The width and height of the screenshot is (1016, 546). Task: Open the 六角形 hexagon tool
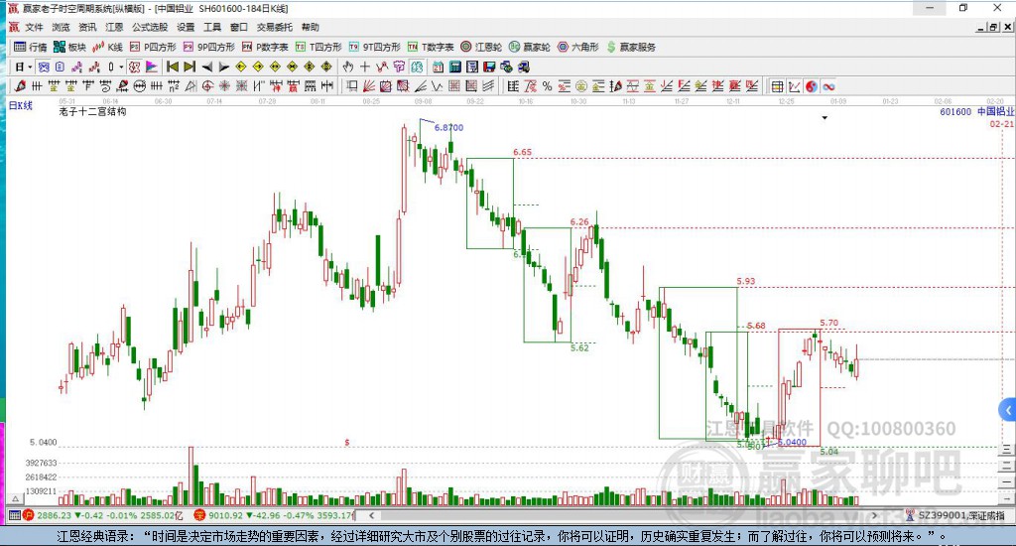pos(578,47)
